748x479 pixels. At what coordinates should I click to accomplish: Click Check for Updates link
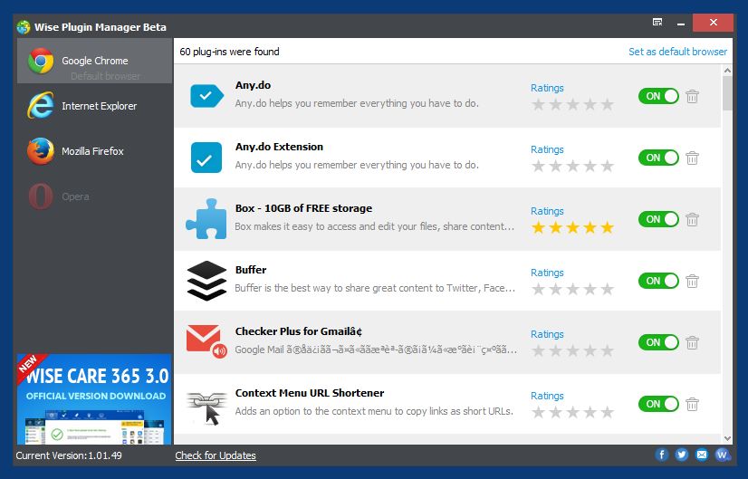(216, 455)
